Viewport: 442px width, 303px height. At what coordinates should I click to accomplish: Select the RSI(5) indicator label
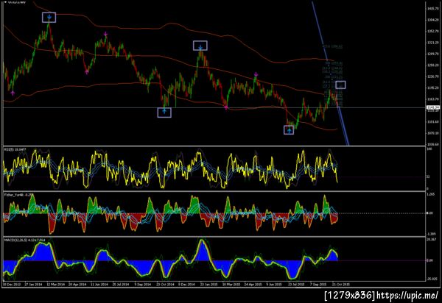point(15,149)
